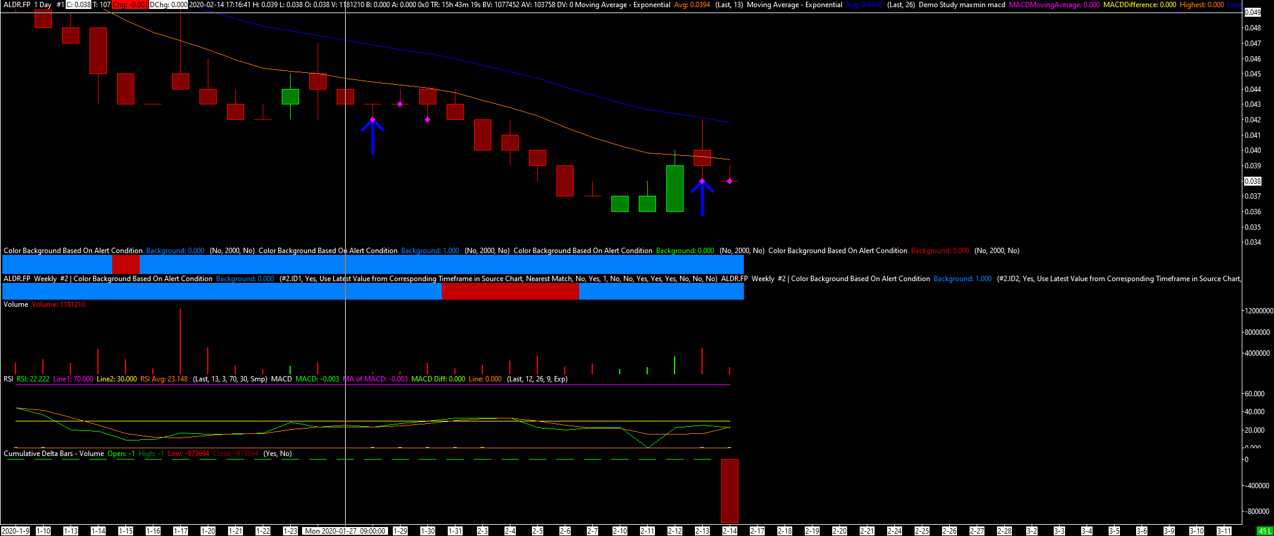Screen dimensions: 1274x536
Task: Click the green 45 L indicator box
Action: pyautogui.click(x=1264, y=531)
